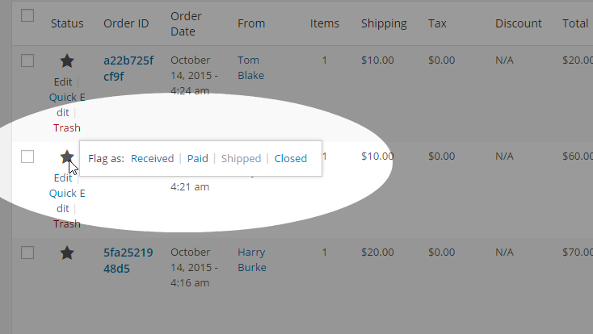View customer Harry Burke
The image size is (593, 334).
click(x=251, y=260)
